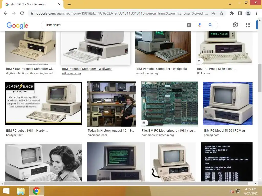Viewport: 262px width, 196px height.
Task: Open IBM PC on blue background image
Action: tap(227, 104)
